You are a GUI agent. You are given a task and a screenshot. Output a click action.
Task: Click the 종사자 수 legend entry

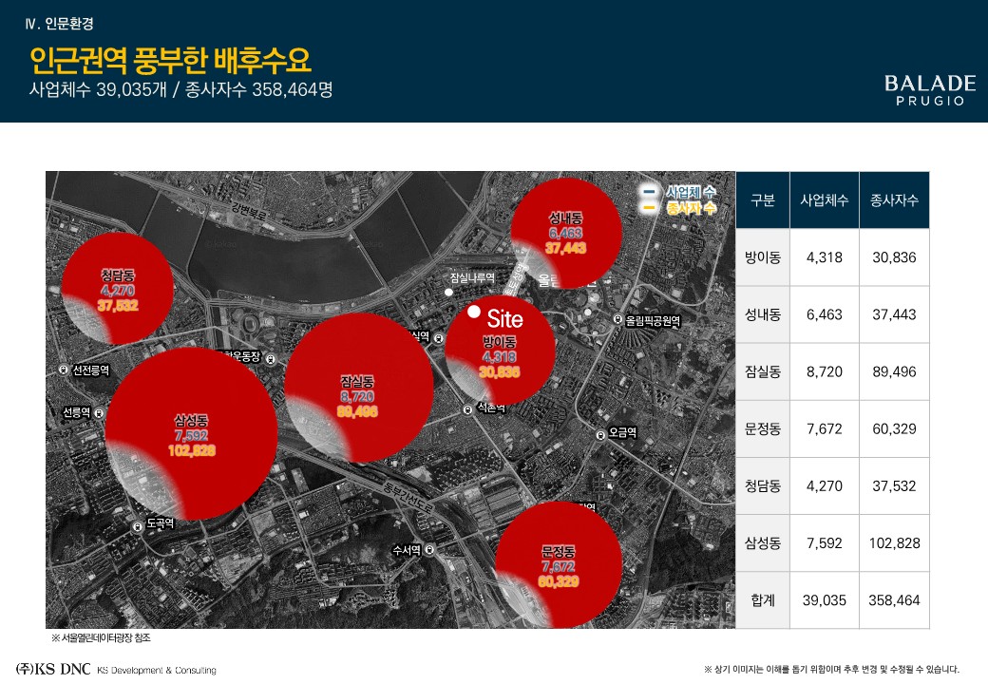click(681, 207)
